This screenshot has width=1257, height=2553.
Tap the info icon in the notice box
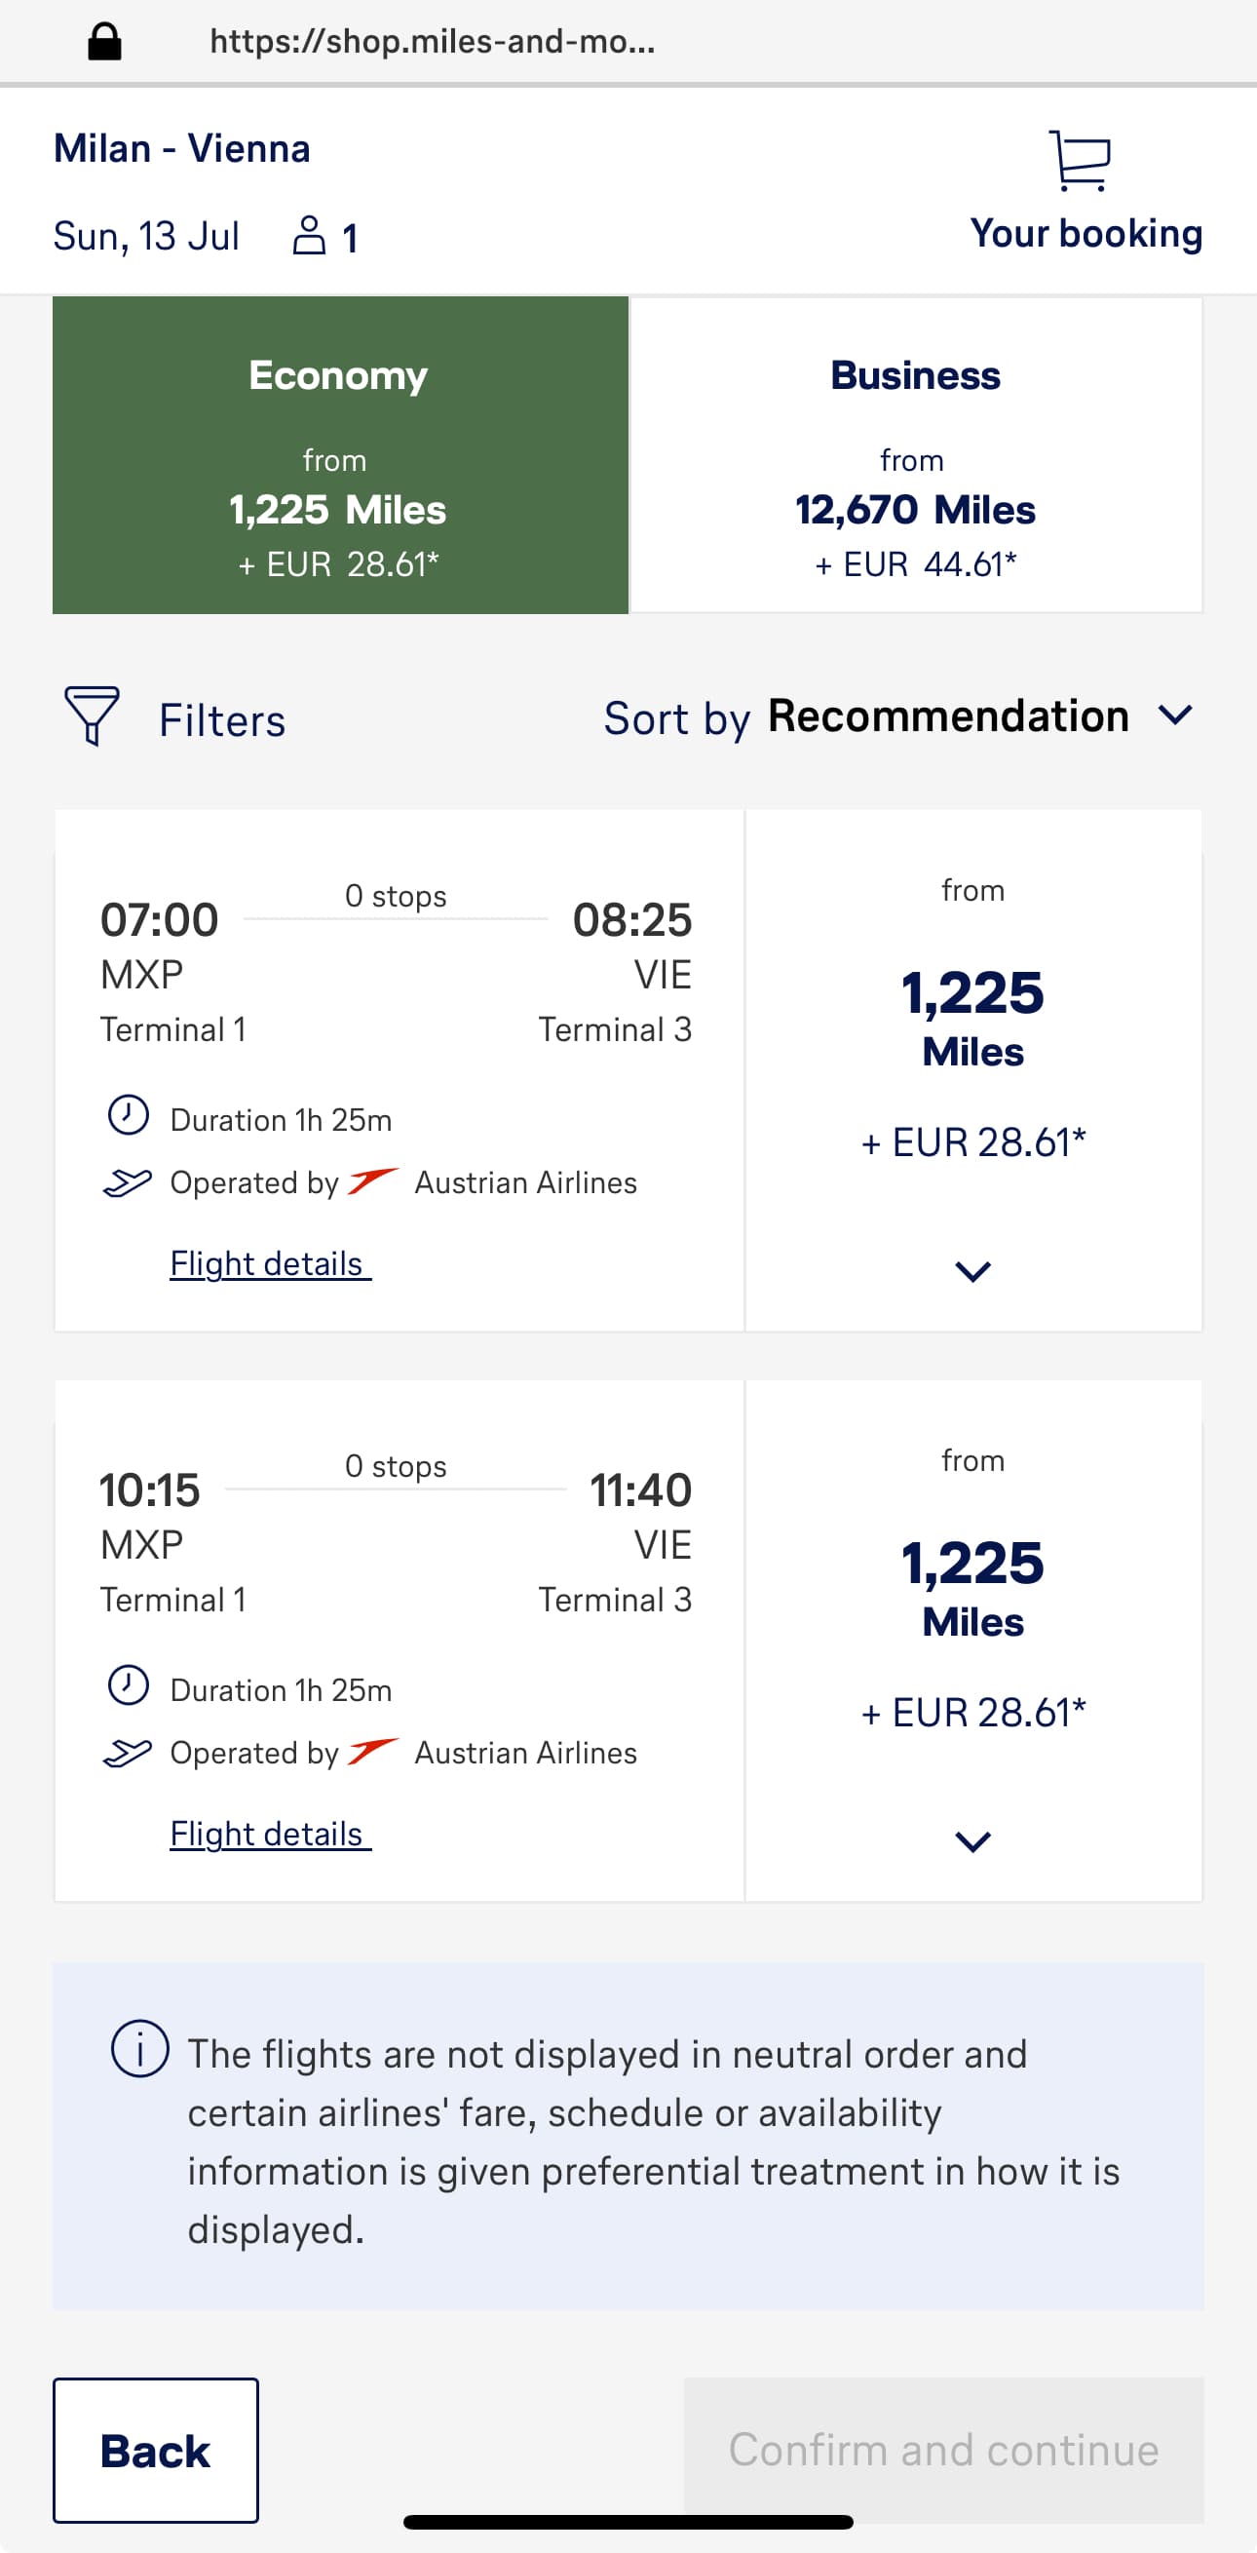[x=139, y=2049]
